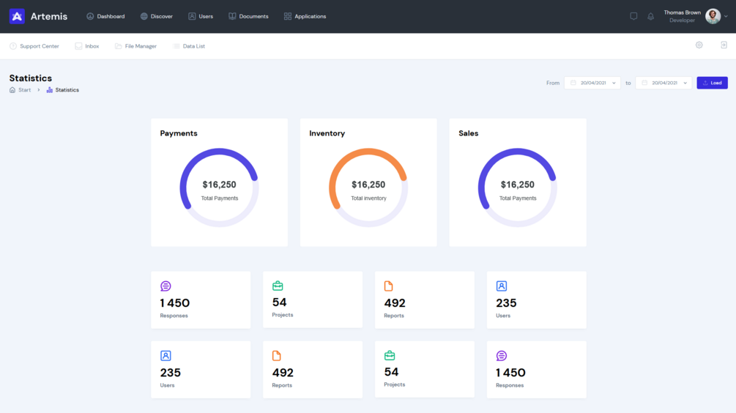Click the Users person icon in the bottom stats row
The width and height of the screenshot is (736, 413).
[x=166, y=355]
